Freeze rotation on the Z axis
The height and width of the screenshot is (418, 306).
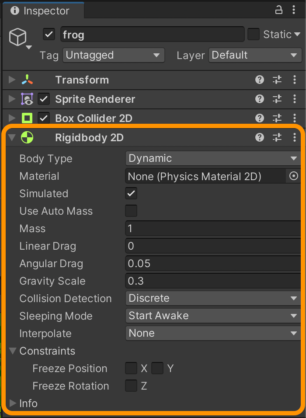[131, 386]
